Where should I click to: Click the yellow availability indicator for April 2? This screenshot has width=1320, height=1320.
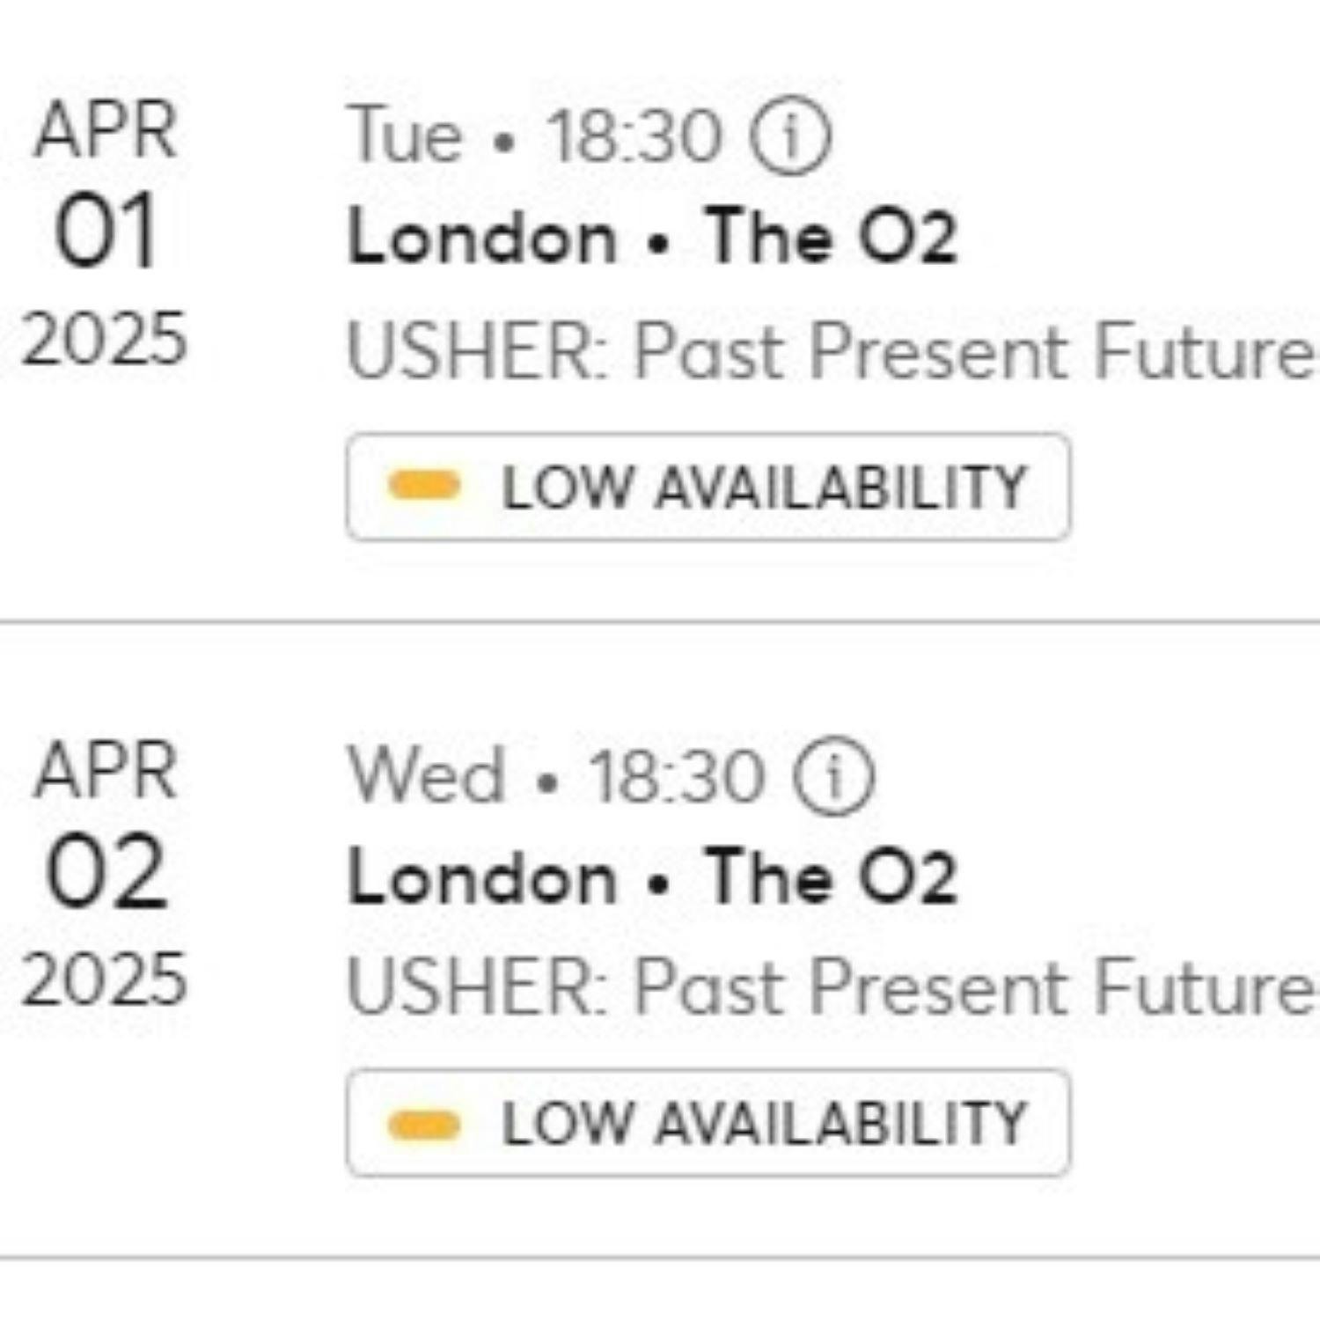(424, 1124)
